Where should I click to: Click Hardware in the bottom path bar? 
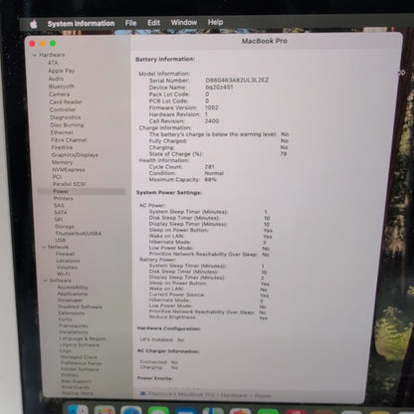234,395
